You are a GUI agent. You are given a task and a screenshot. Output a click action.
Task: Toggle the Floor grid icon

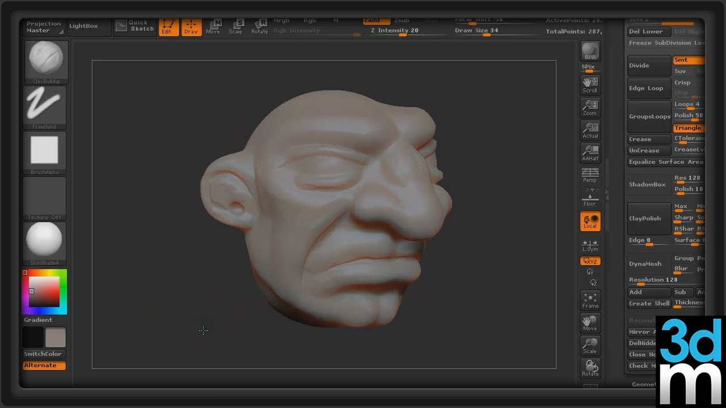pos(590,198)
